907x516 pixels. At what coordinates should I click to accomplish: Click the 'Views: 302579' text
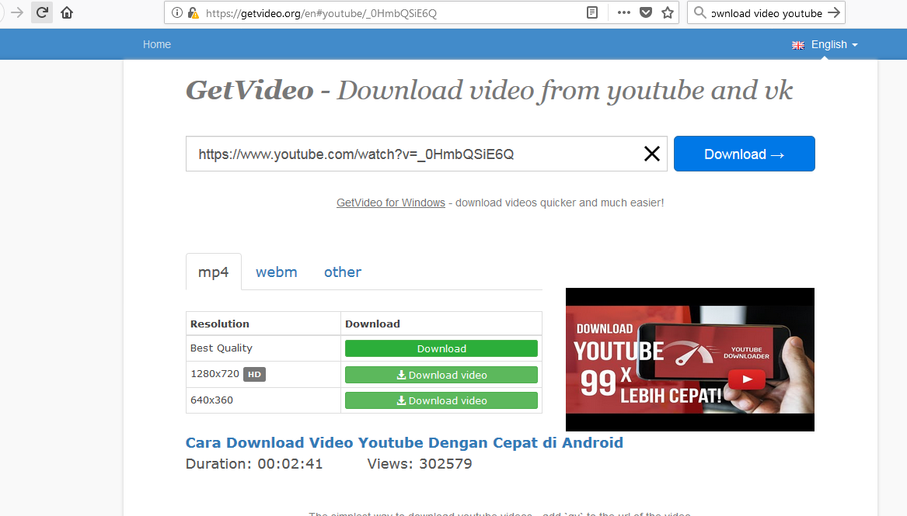pos(420,463)
